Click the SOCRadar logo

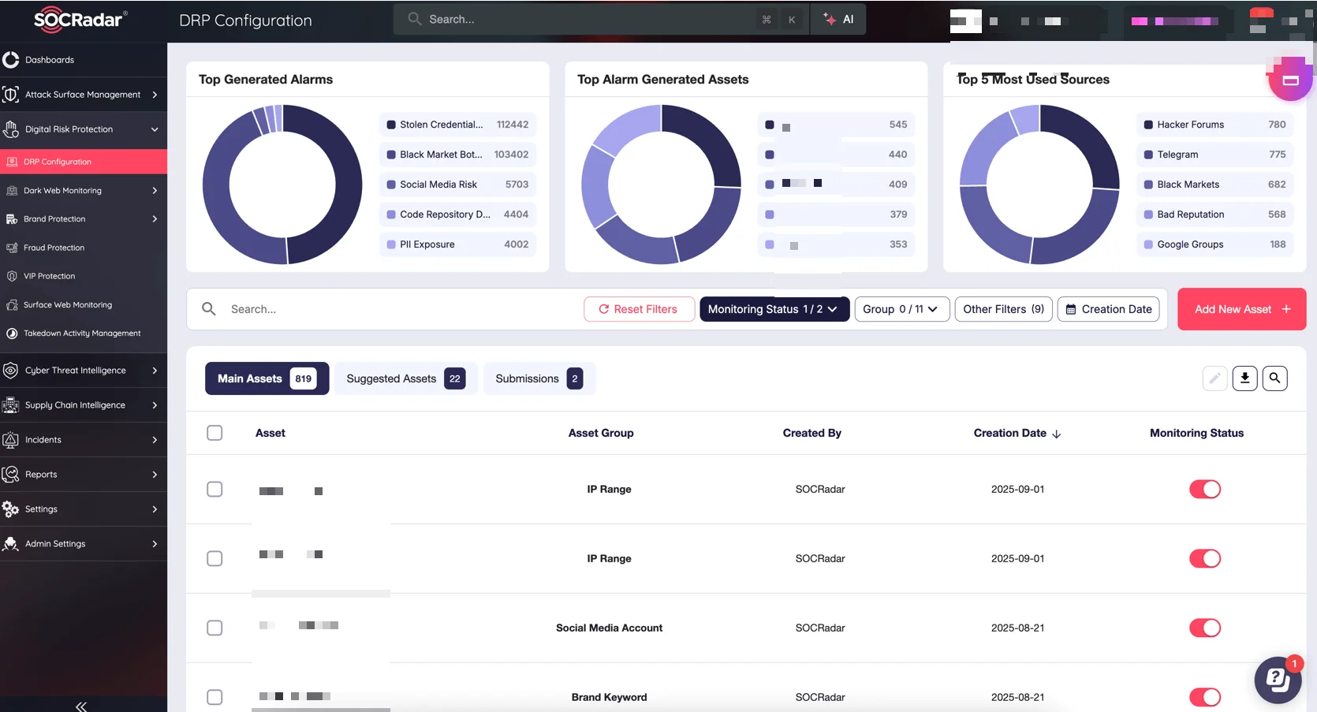pyautogui.click(x=80, y=20)
